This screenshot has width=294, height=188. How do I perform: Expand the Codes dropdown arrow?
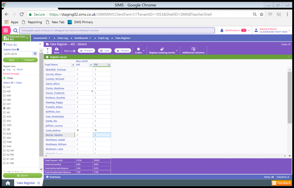(144, 51)
